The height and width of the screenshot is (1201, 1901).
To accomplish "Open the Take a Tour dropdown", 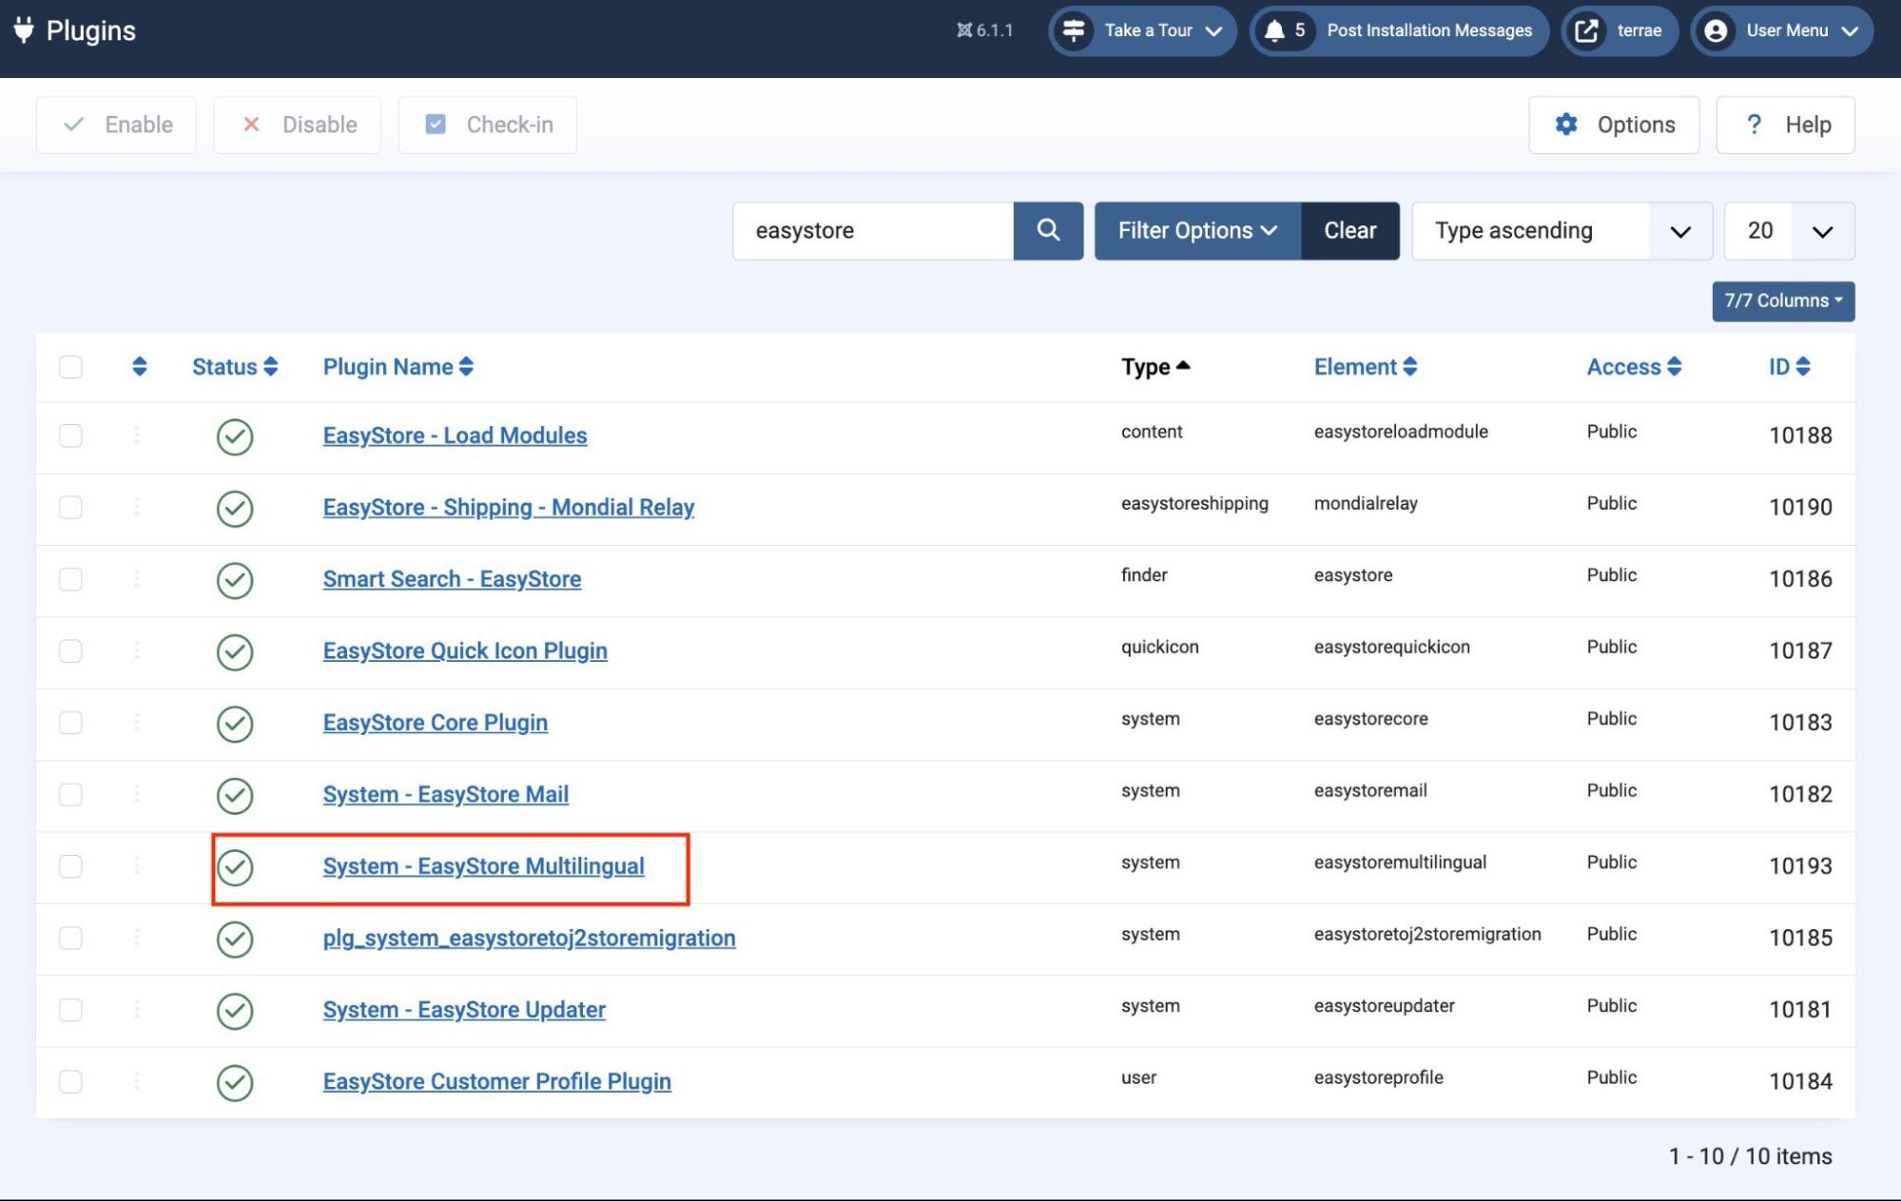I will pos(1142,30).
